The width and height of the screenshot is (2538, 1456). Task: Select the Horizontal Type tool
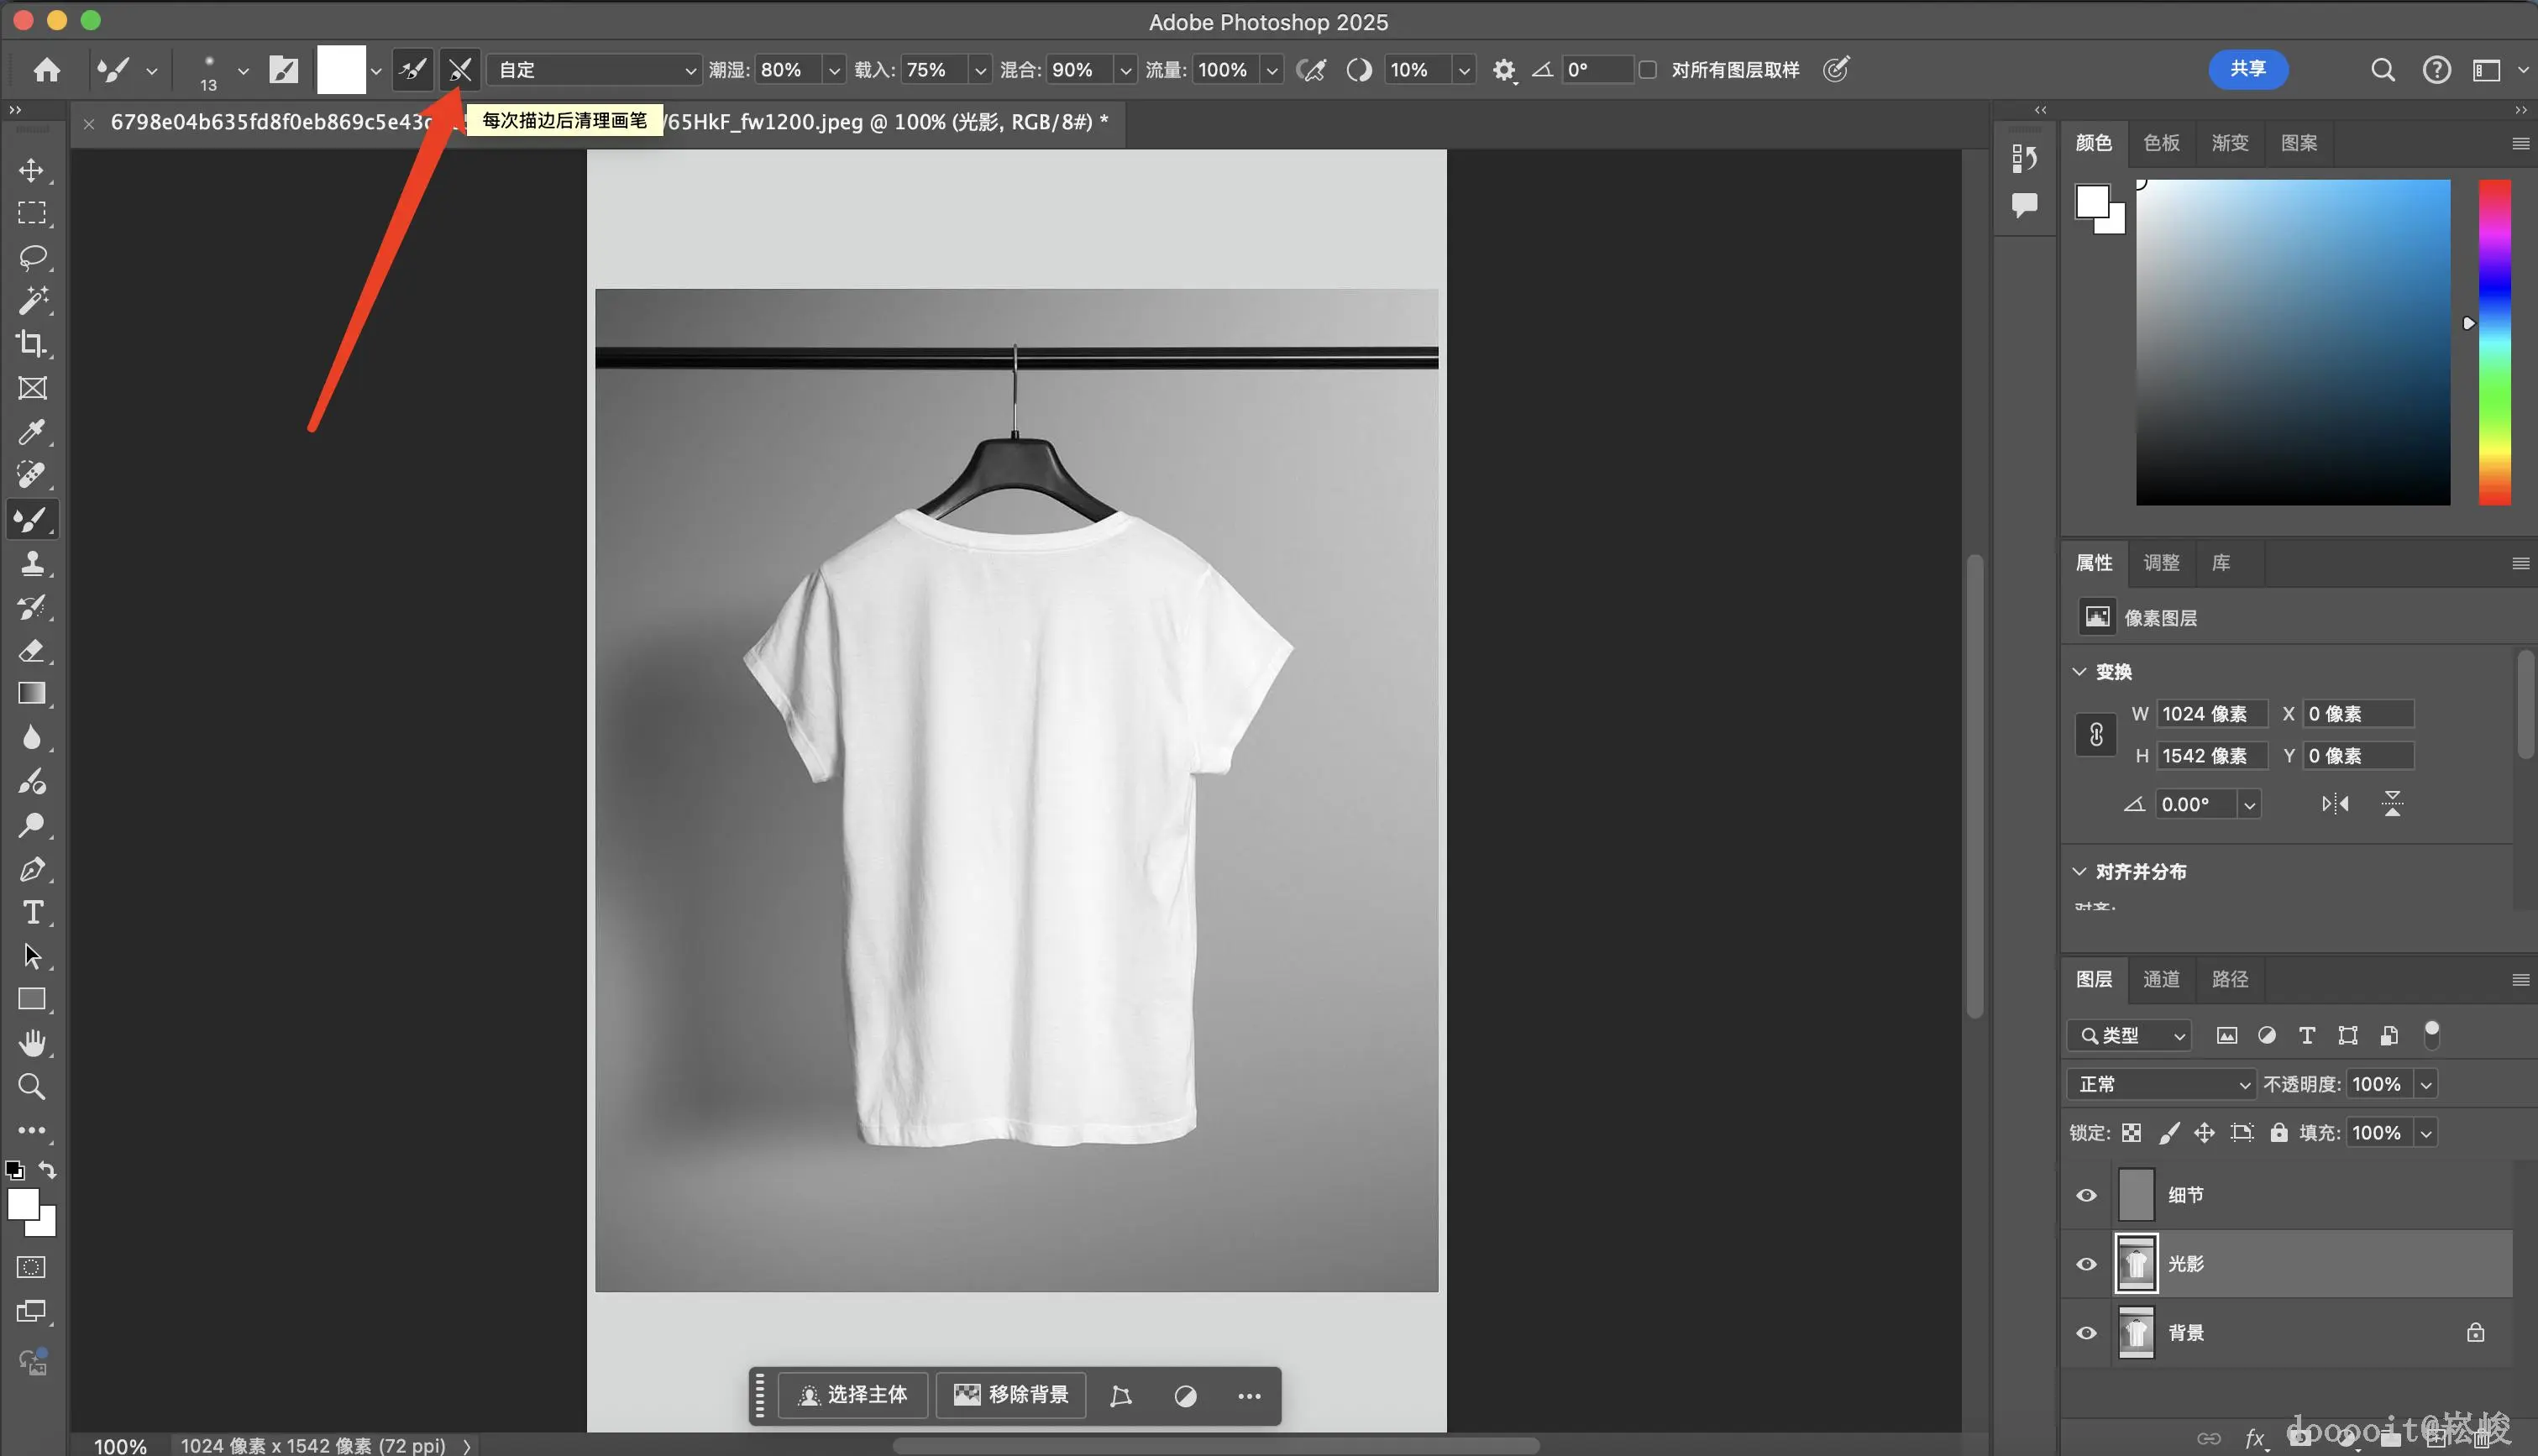[x=31, y=912]
